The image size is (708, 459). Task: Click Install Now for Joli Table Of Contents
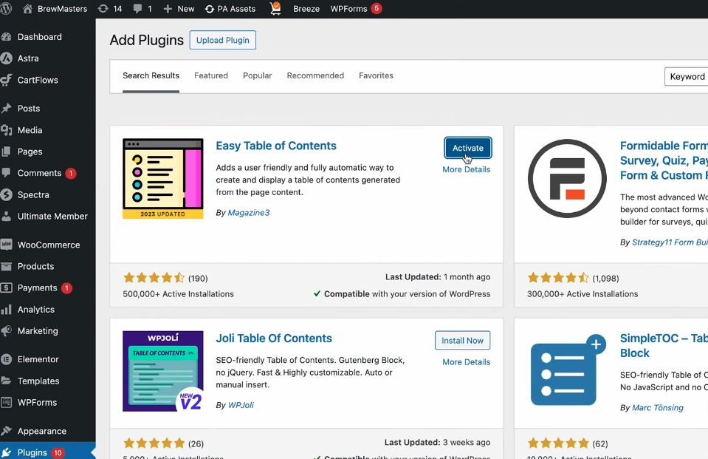pyautogui.click(x=462, y=341)
